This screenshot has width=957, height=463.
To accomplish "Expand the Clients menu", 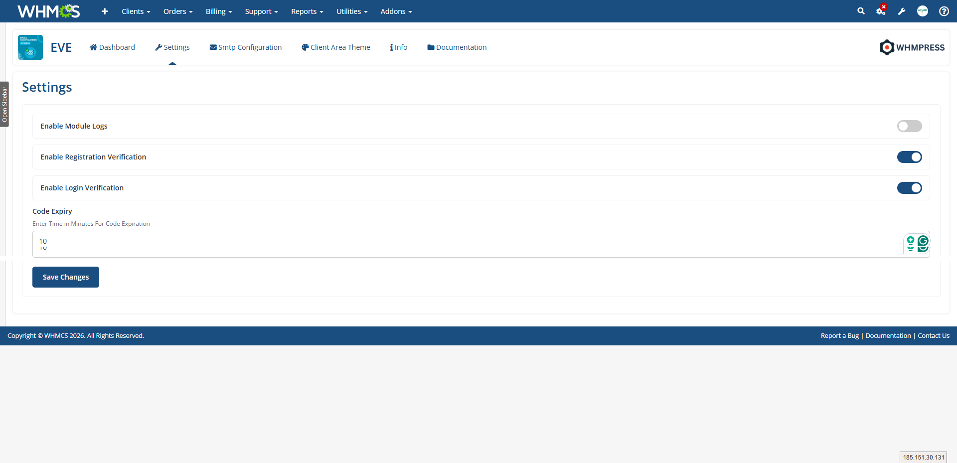I will [x=136, y=11].
